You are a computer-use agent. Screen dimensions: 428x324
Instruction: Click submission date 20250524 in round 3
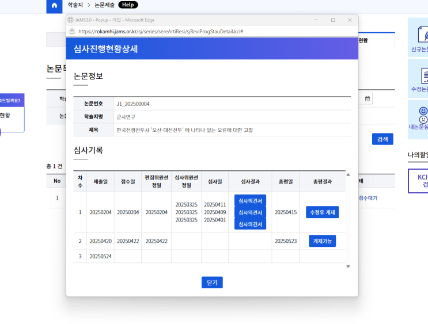tap(100, 256)
